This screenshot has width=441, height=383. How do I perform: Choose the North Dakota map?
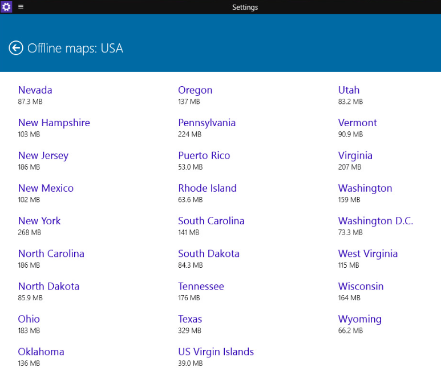click(48, 286)
